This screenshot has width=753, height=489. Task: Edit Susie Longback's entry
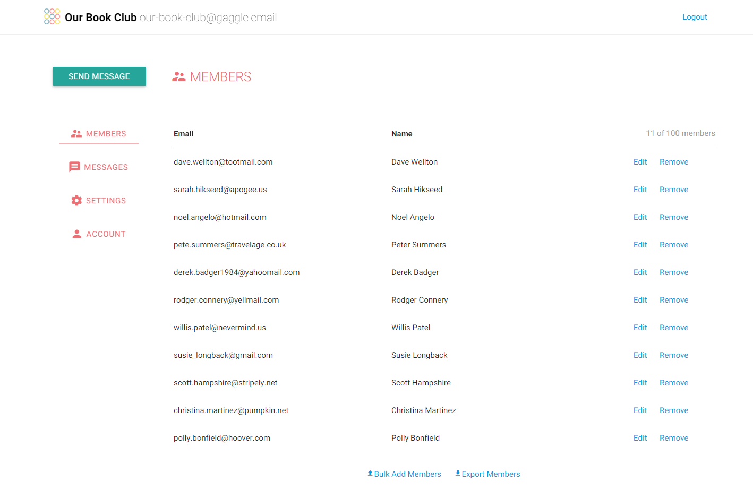(x=640, y=355)
